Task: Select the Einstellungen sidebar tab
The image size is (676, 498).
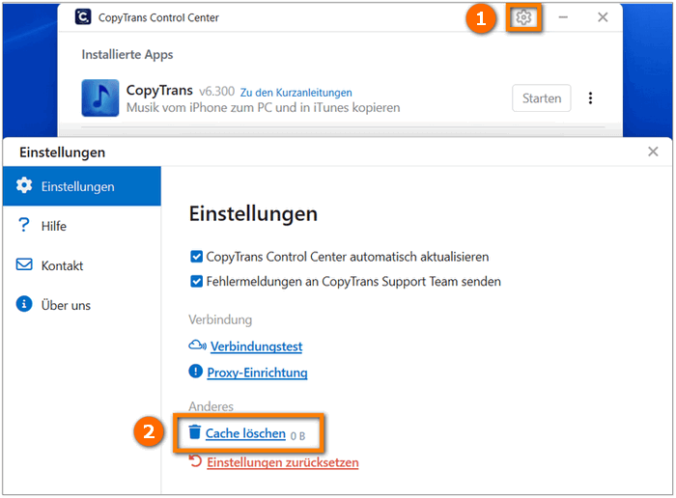Action: pyautogui.click(x=82, y=186)
